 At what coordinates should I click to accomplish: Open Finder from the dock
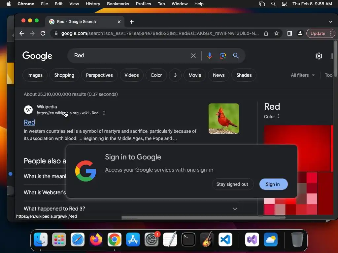(41, 239)
